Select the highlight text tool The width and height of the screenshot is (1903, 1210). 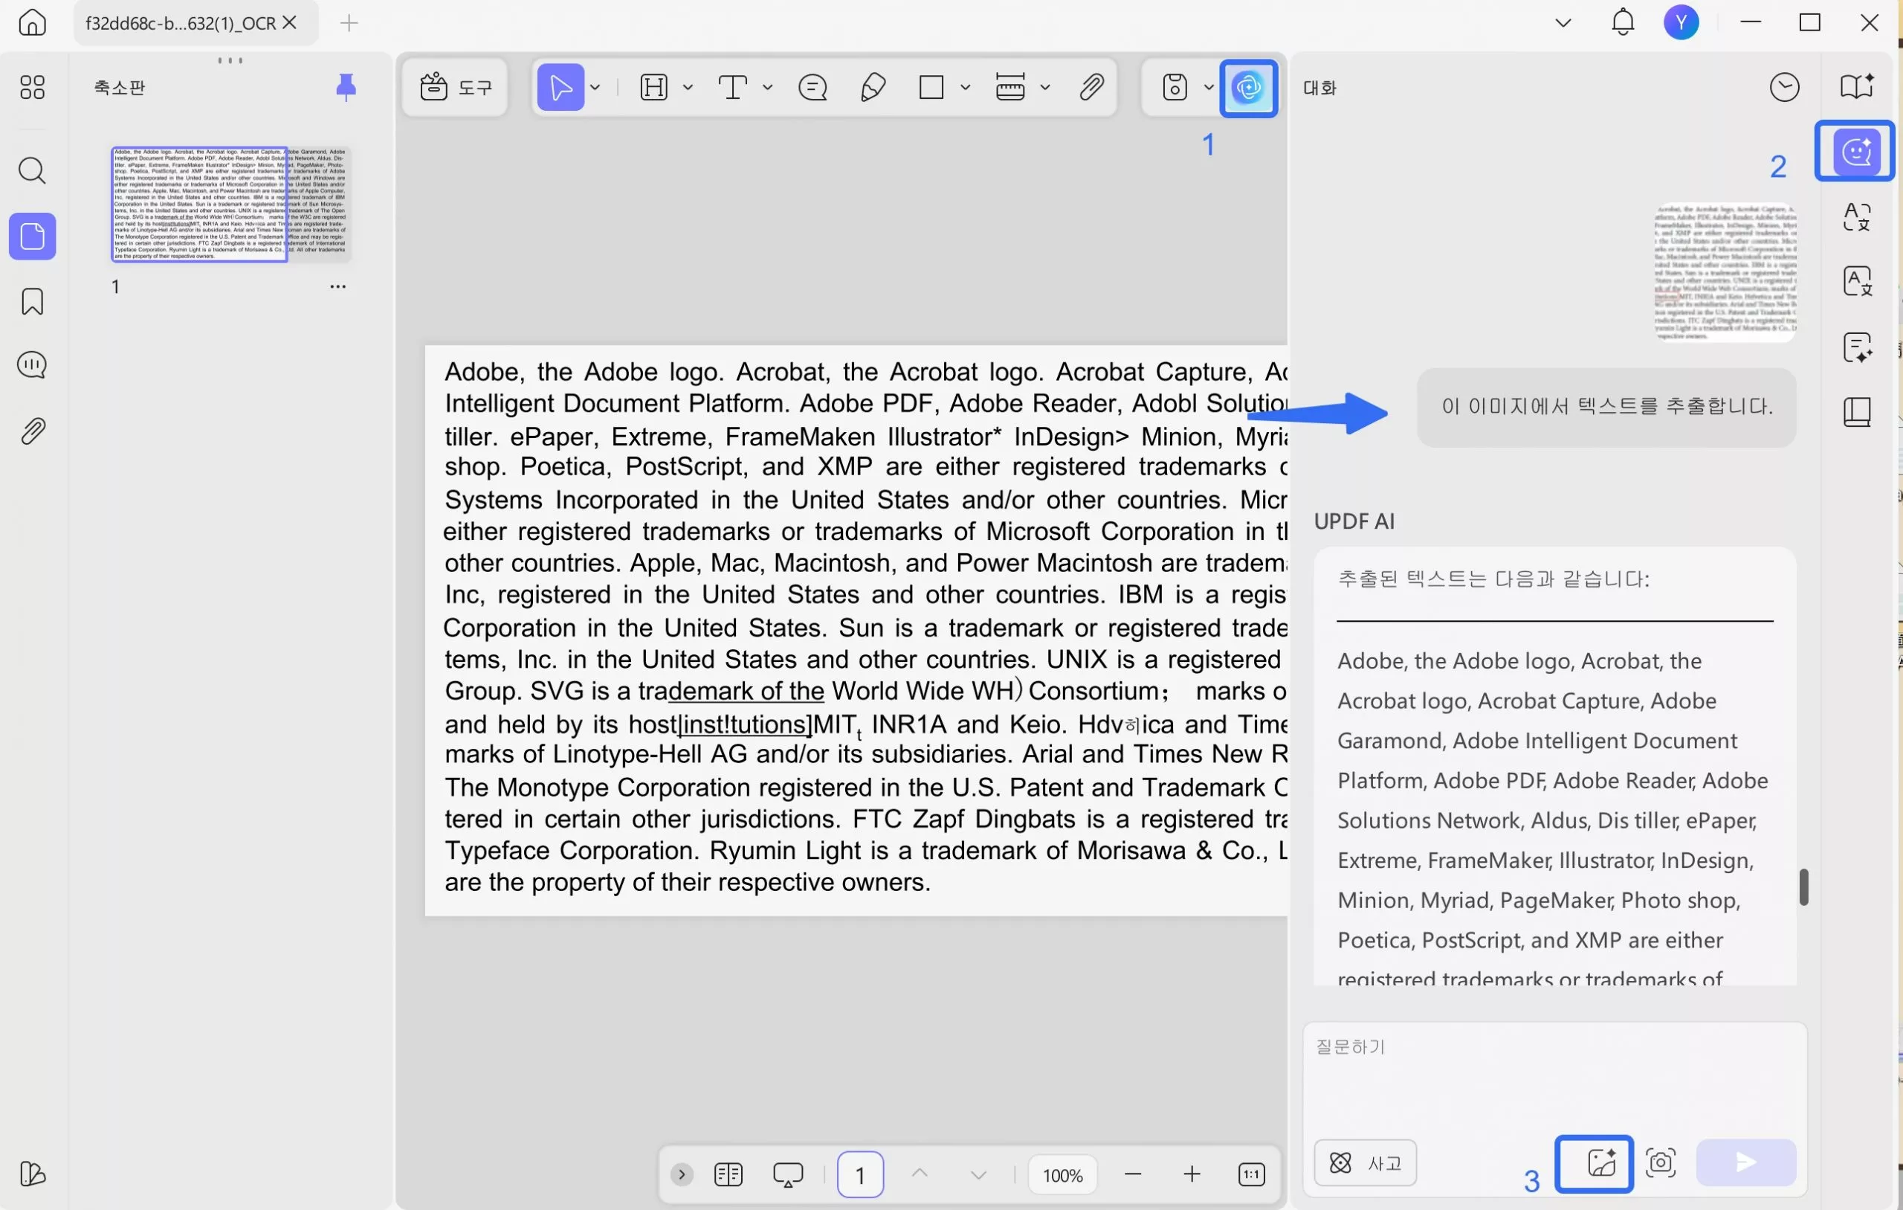[x=653, y=87]
